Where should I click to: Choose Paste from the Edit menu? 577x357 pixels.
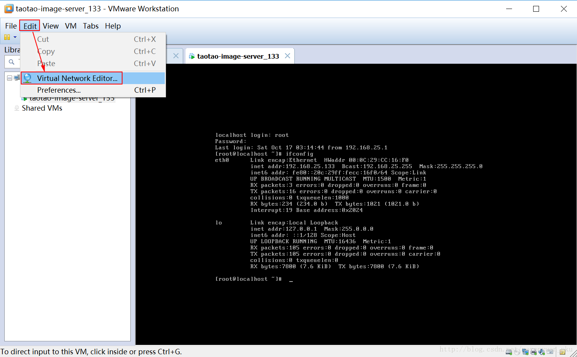(93, 63)
